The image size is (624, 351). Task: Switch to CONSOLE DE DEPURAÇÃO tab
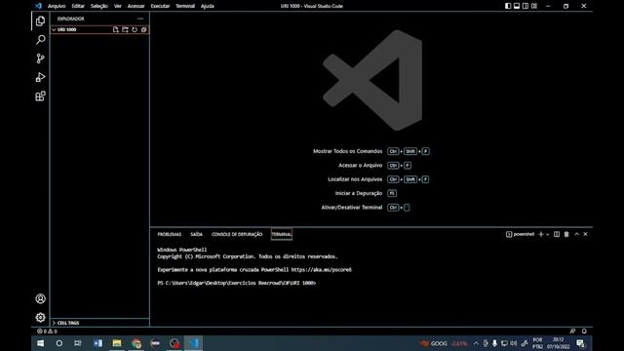pos(237,234)
